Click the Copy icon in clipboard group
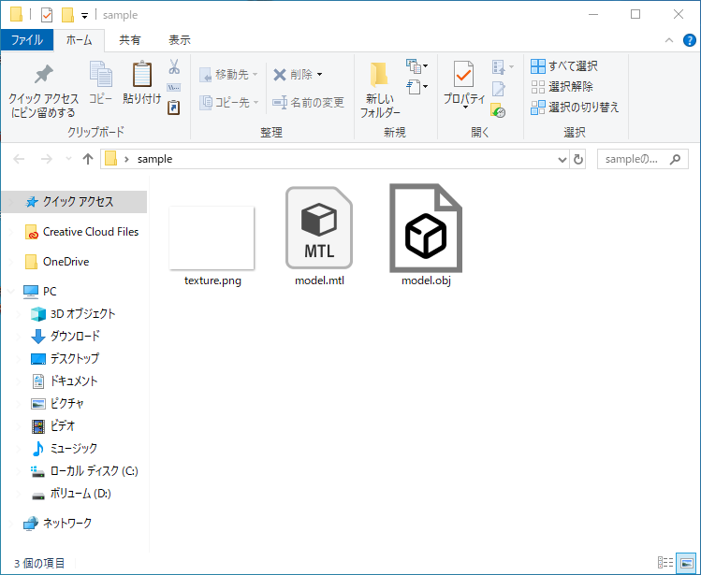 (x=100, y=74)
